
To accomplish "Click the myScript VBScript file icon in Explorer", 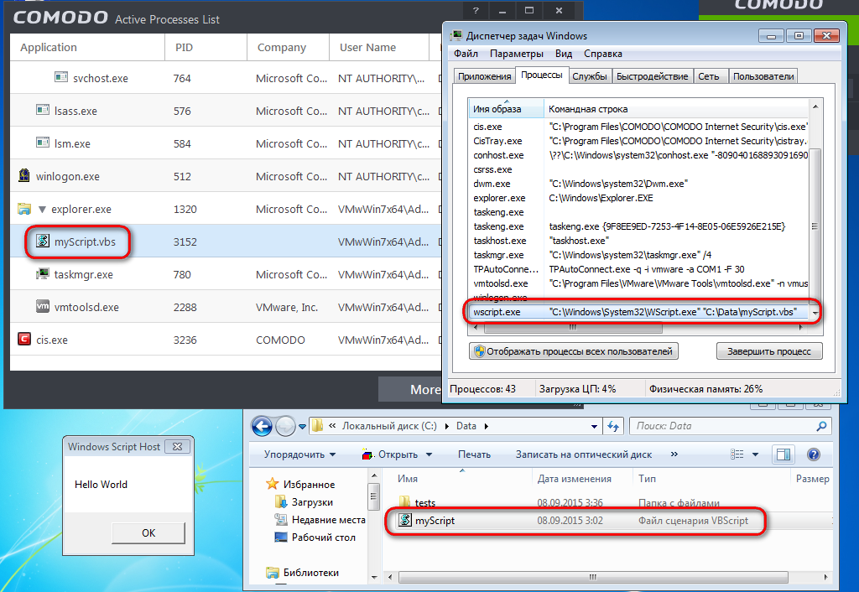I will click(405, 520).
